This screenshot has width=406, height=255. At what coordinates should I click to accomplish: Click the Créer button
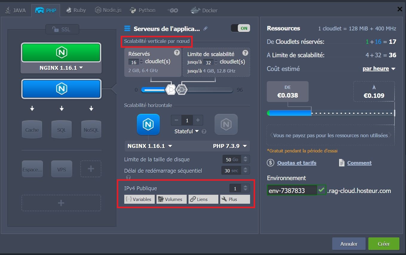tap(384, 244)
